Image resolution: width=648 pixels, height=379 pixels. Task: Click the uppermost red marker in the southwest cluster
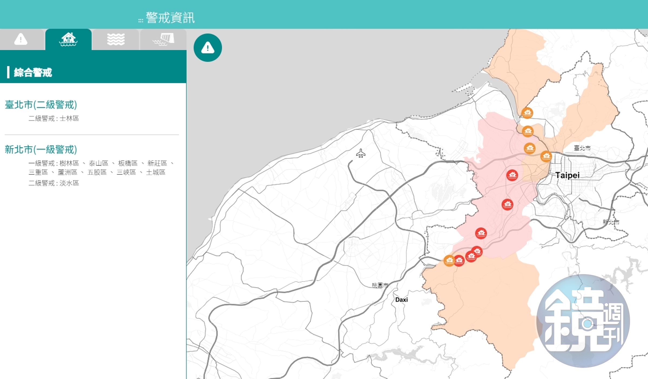(477, 251)
